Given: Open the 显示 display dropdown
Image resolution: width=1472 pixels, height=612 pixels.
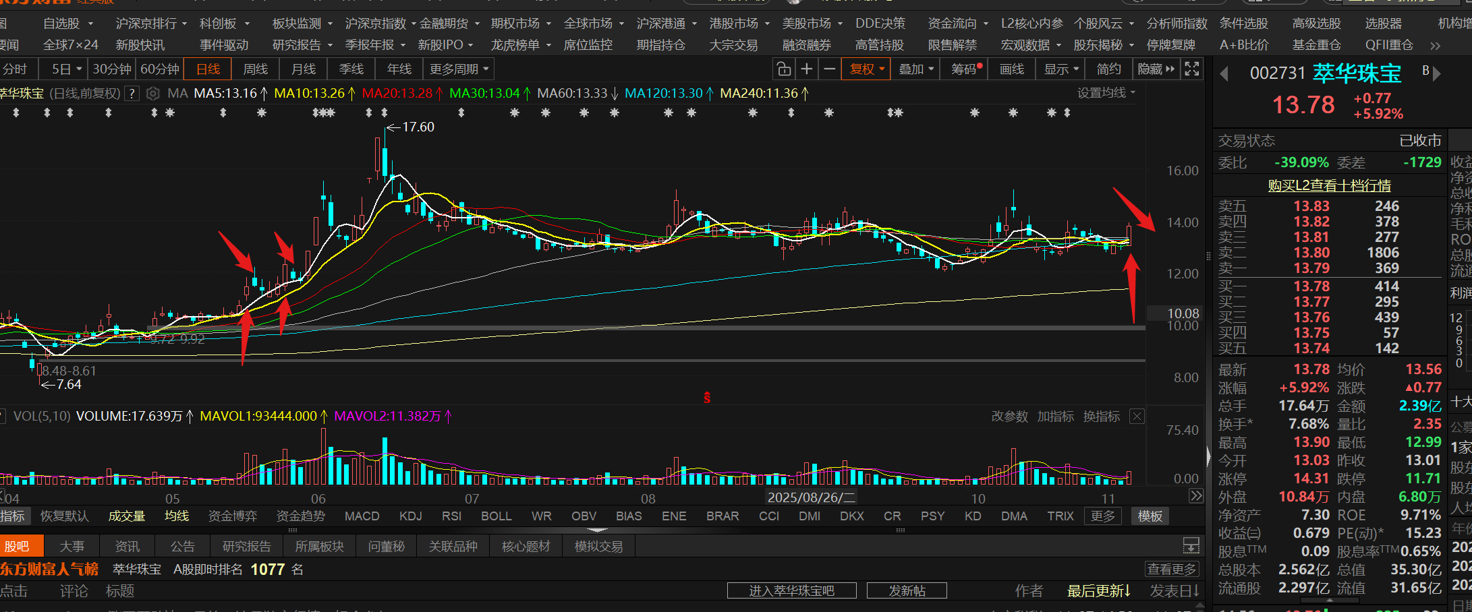Looking at the screenshot, I should click(1062, 69).
